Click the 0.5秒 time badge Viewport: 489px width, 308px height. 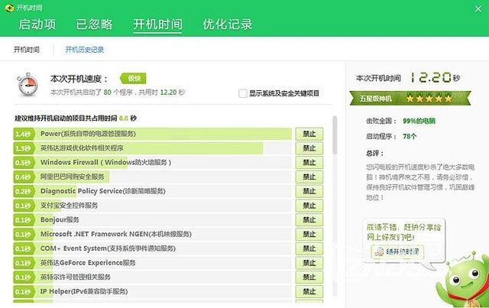[x=24, y=163]
